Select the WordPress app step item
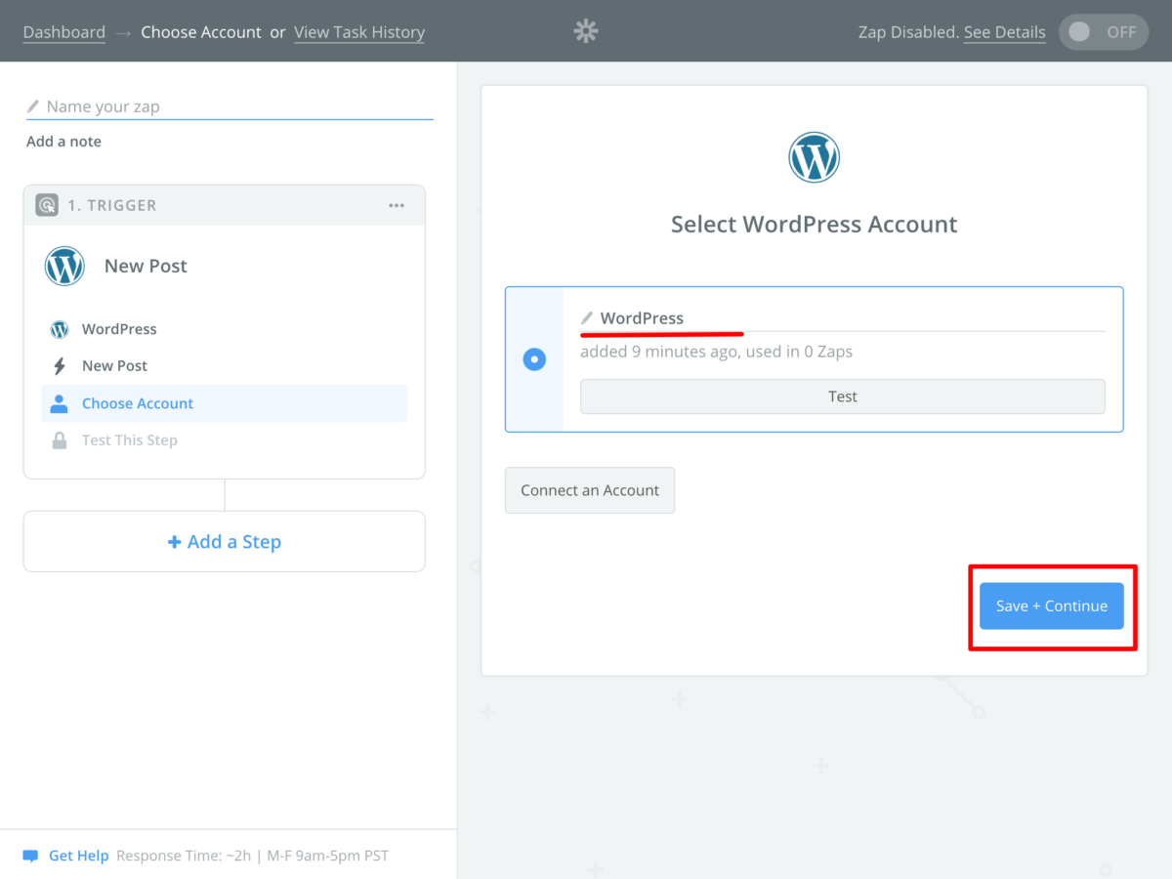Viewport: 1172px width, 879px height. (224, 329)
